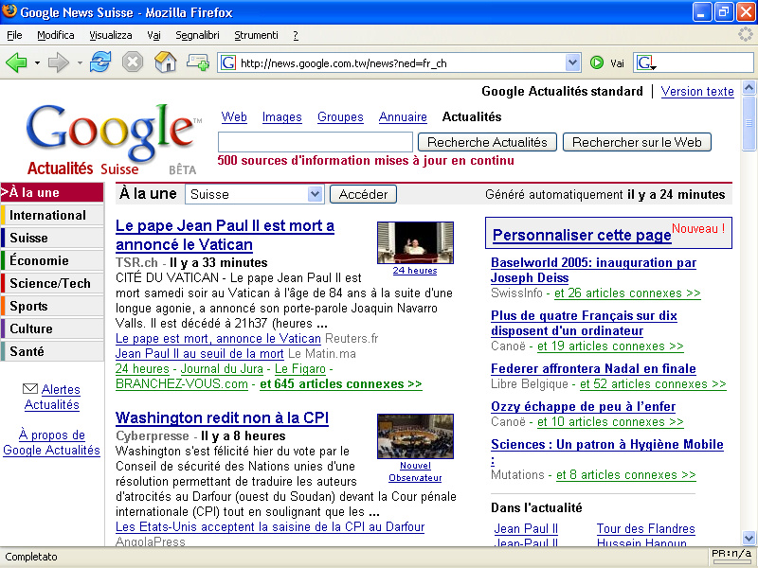Click the grey Forward arrow button

point(59,62)
